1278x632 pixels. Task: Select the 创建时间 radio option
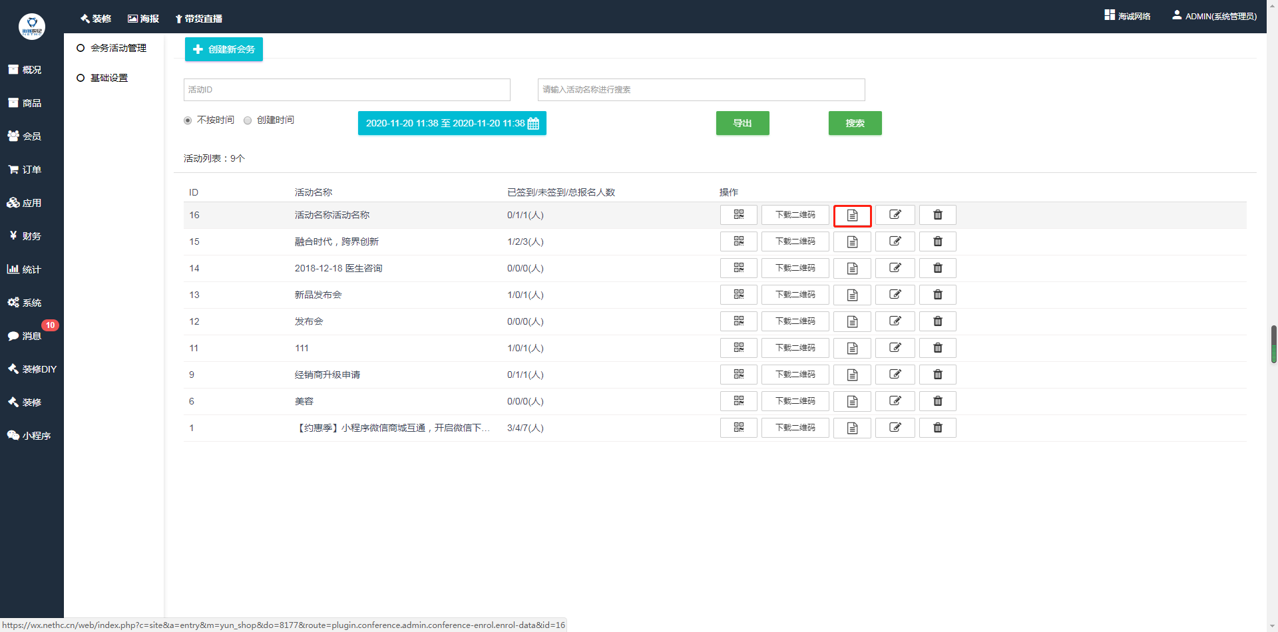click(248, 120)
